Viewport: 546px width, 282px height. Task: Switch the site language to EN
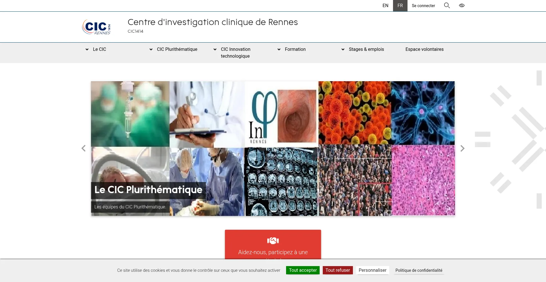(386, 5)
